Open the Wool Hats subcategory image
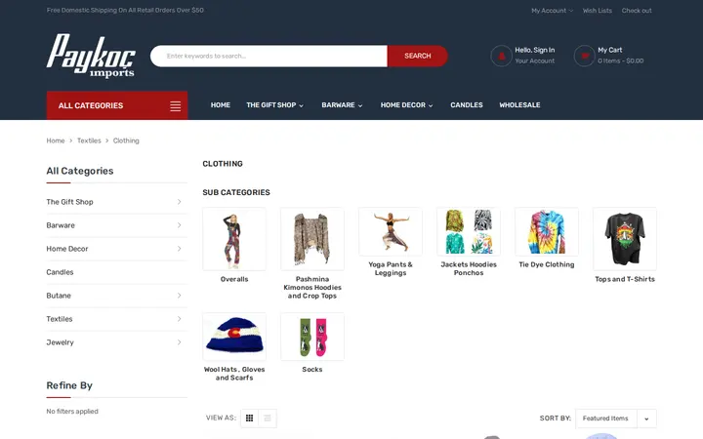 (234, 337)
